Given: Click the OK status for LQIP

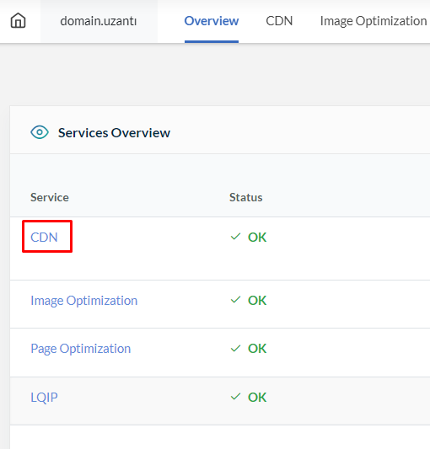Looking at the screenshot, I should click(257, 397).
